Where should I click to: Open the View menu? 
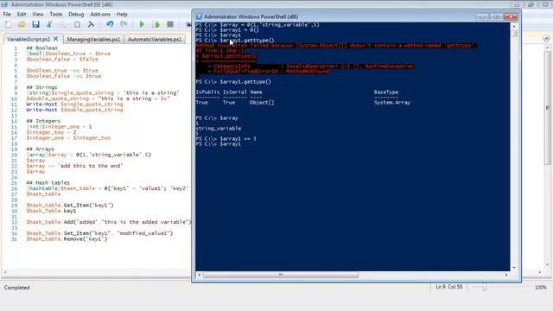pyautogui.click(x=38, y=14)
